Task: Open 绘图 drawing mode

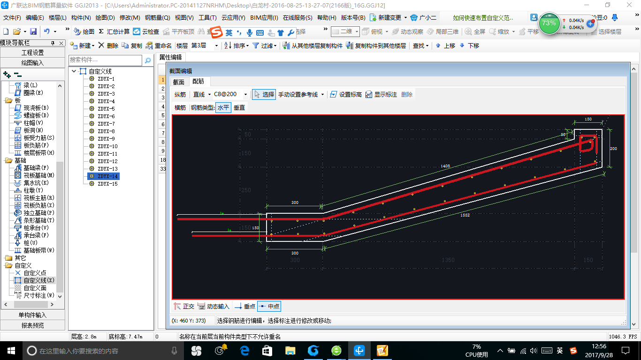Action: (x=84, y=31)
